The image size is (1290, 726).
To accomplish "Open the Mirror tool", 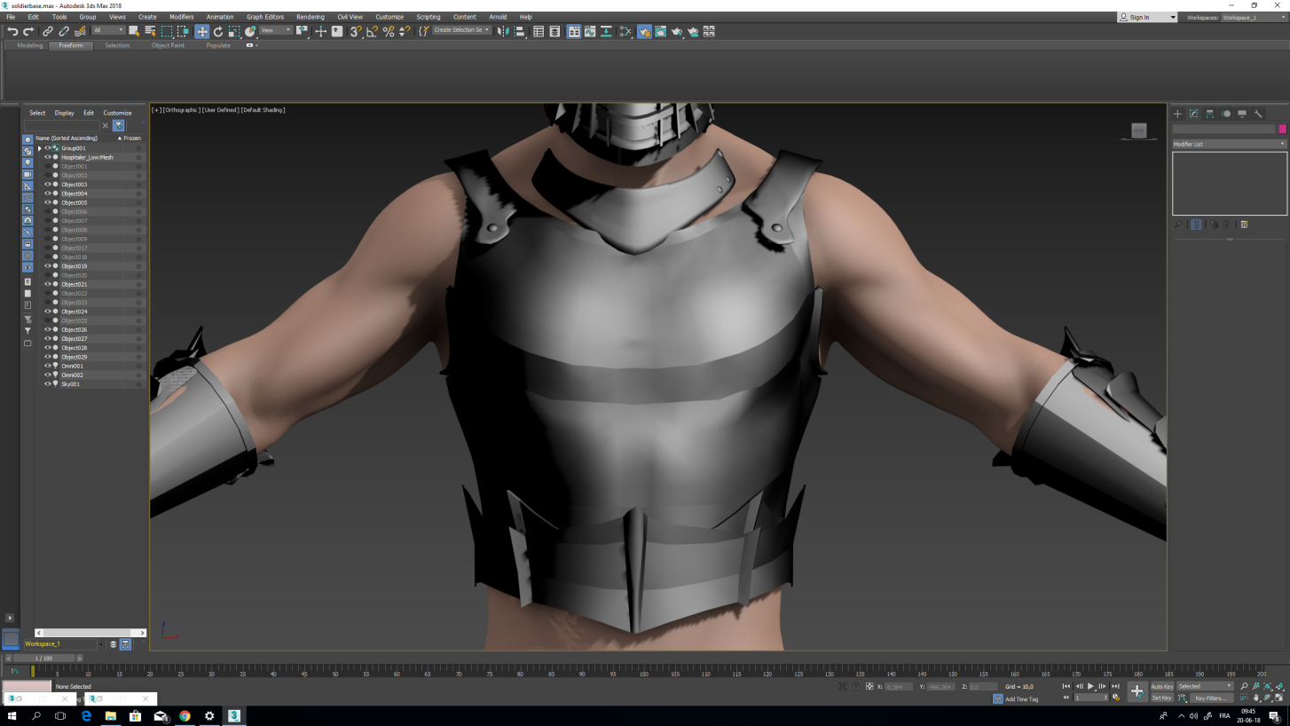I will pos(503,31).
